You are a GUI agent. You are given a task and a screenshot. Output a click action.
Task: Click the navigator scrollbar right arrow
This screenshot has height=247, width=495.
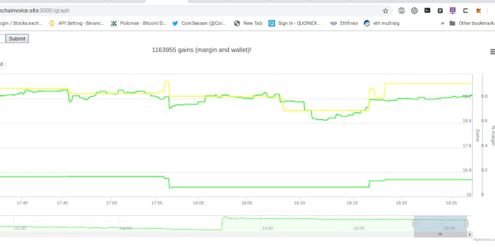[470, 234]
